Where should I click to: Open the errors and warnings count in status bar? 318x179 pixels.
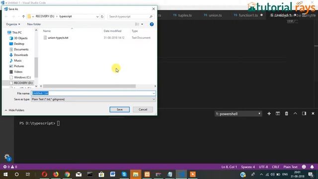10,167
